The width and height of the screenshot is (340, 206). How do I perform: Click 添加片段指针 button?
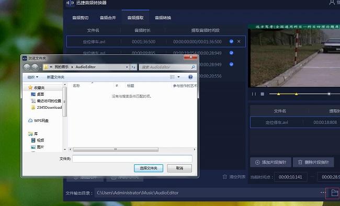(x=270, y=162)
